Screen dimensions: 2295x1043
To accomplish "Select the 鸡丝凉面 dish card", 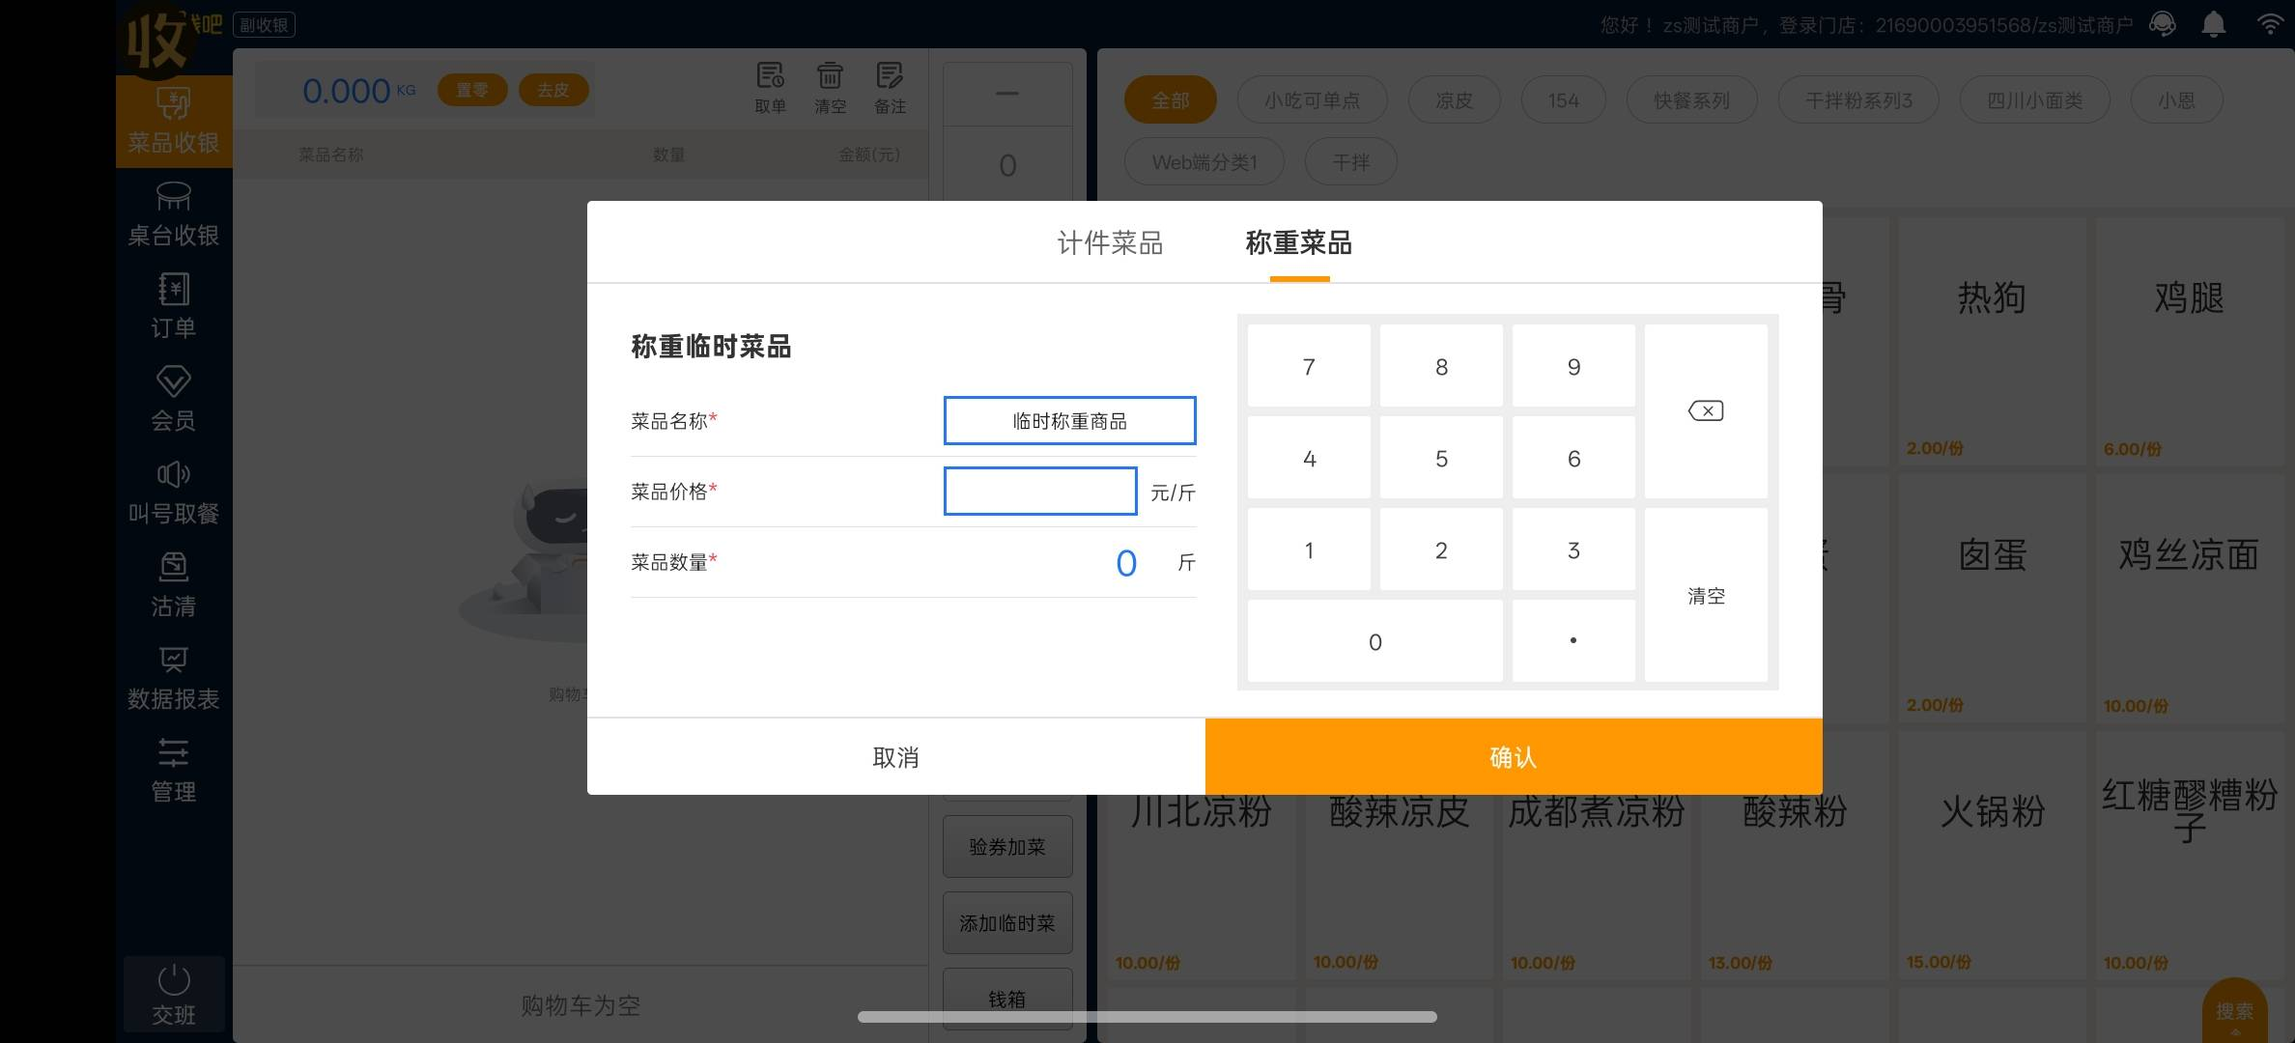I will pos(2189,600).
